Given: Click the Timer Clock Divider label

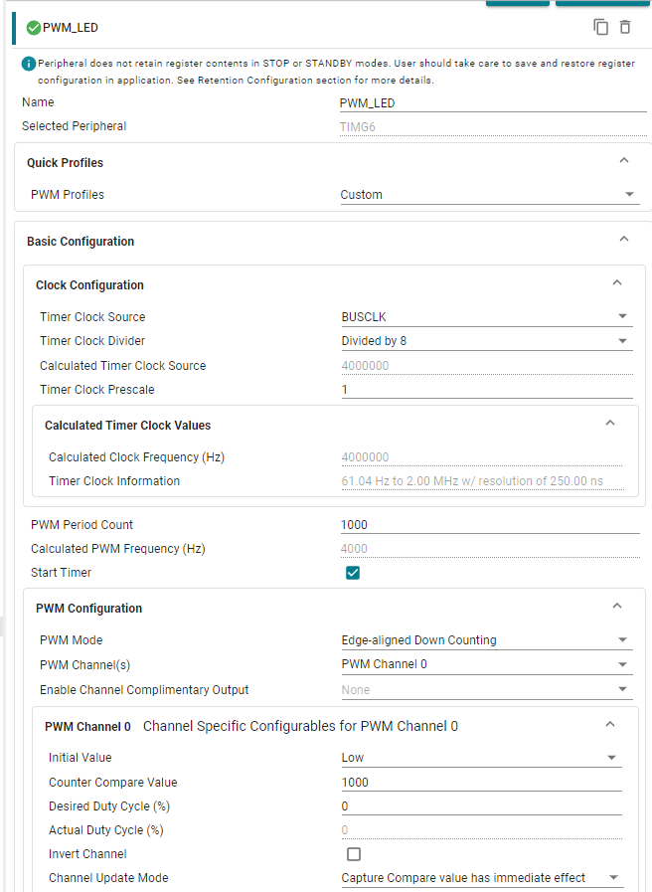Looking at the screenshot, I should (x=92, y=341).
